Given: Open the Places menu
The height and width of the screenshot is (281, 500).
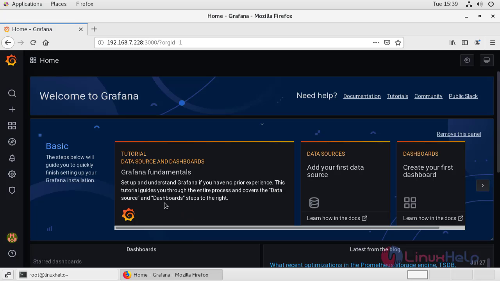Looking at the screenshot, I should 59,4.
